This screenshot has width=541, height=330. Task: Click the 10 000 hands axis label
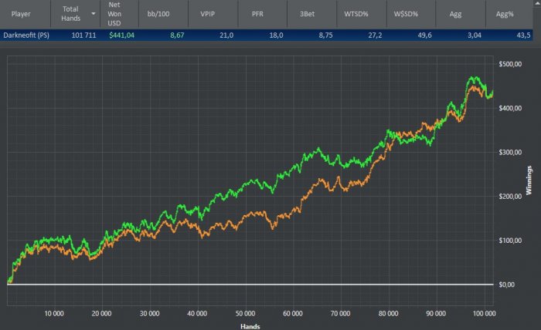54,314
